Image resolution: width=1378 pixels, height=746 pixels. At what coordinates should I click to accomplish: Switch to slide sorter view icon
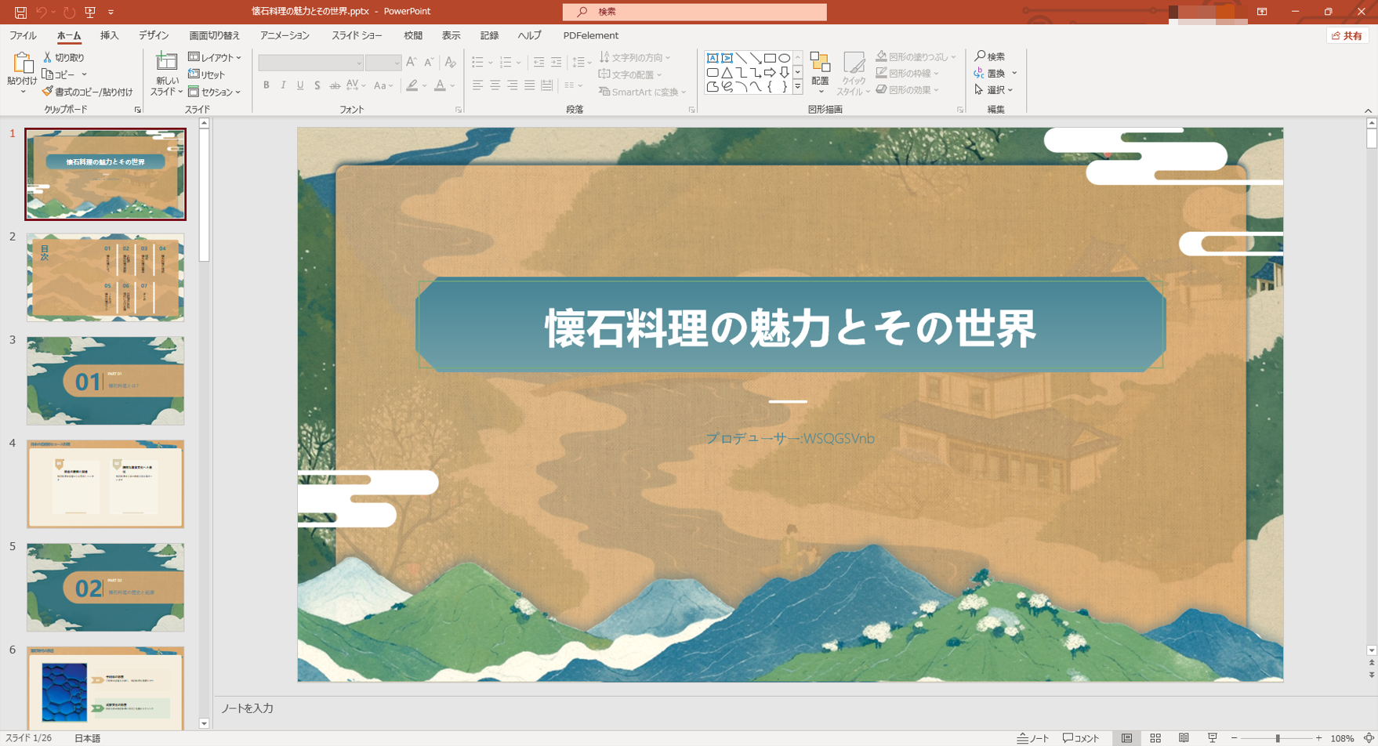pos(1155,738)
